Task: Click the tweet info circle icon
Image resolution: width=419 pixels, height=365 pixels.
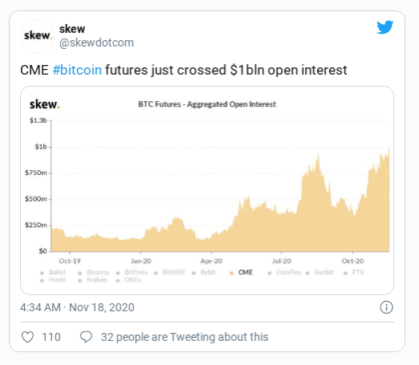Action: 386,307
